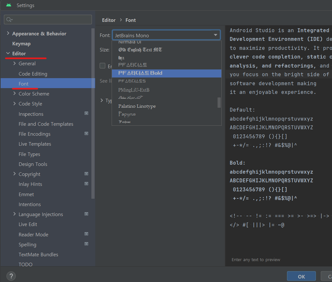
Task: Click the Language Injections project-level icon
Action: click(x=87, y=214)
